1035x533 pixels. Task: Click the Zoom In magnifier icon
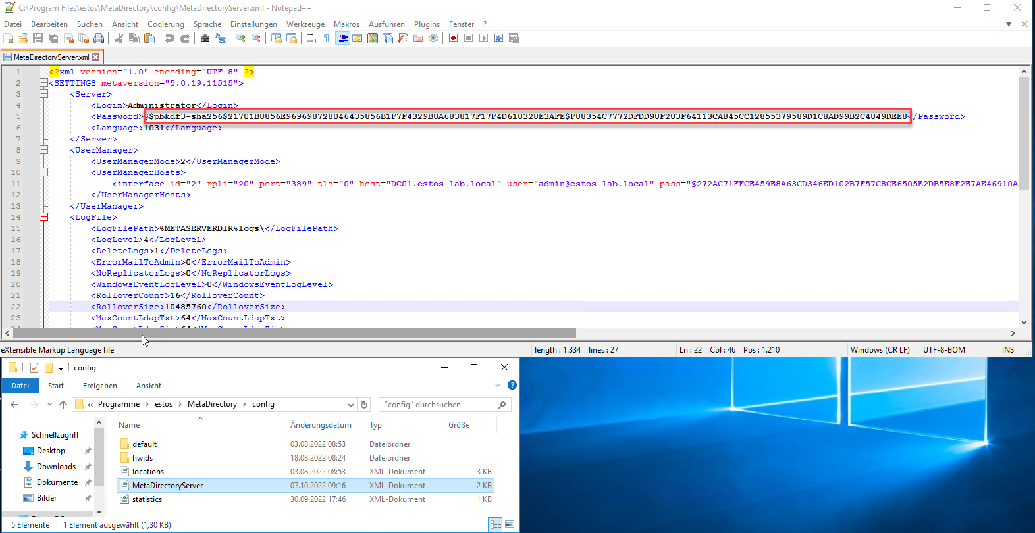pos(241,38)
